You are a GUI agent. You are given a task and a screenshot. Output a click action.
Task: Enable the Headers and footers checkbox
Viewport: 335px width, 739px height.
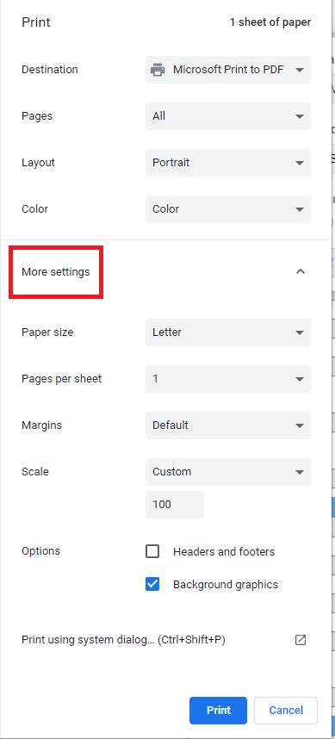click(152, 551)
